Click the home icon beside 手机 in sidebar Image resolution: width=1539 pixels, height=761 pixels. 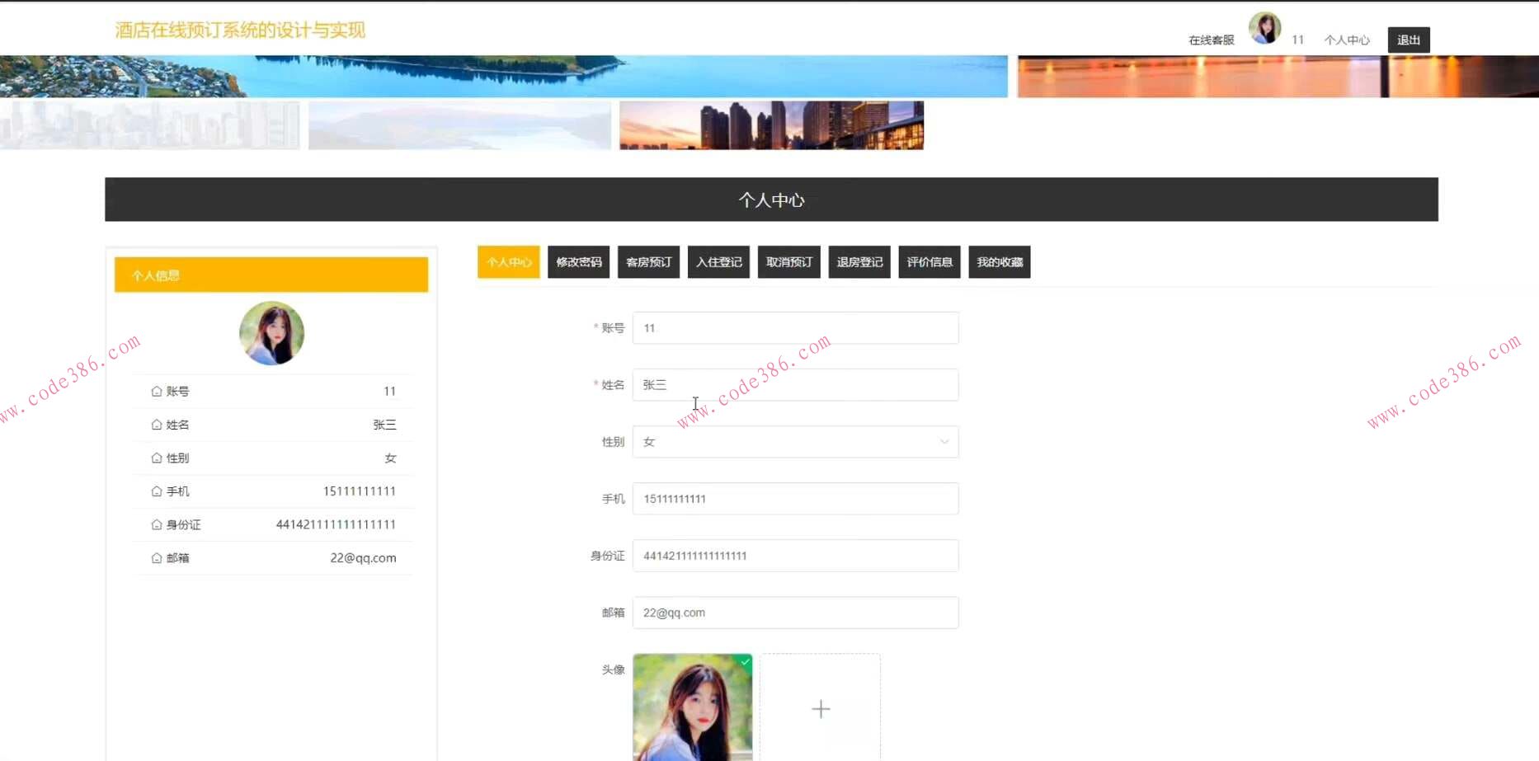pyautogui.click(x=157, y=491)
